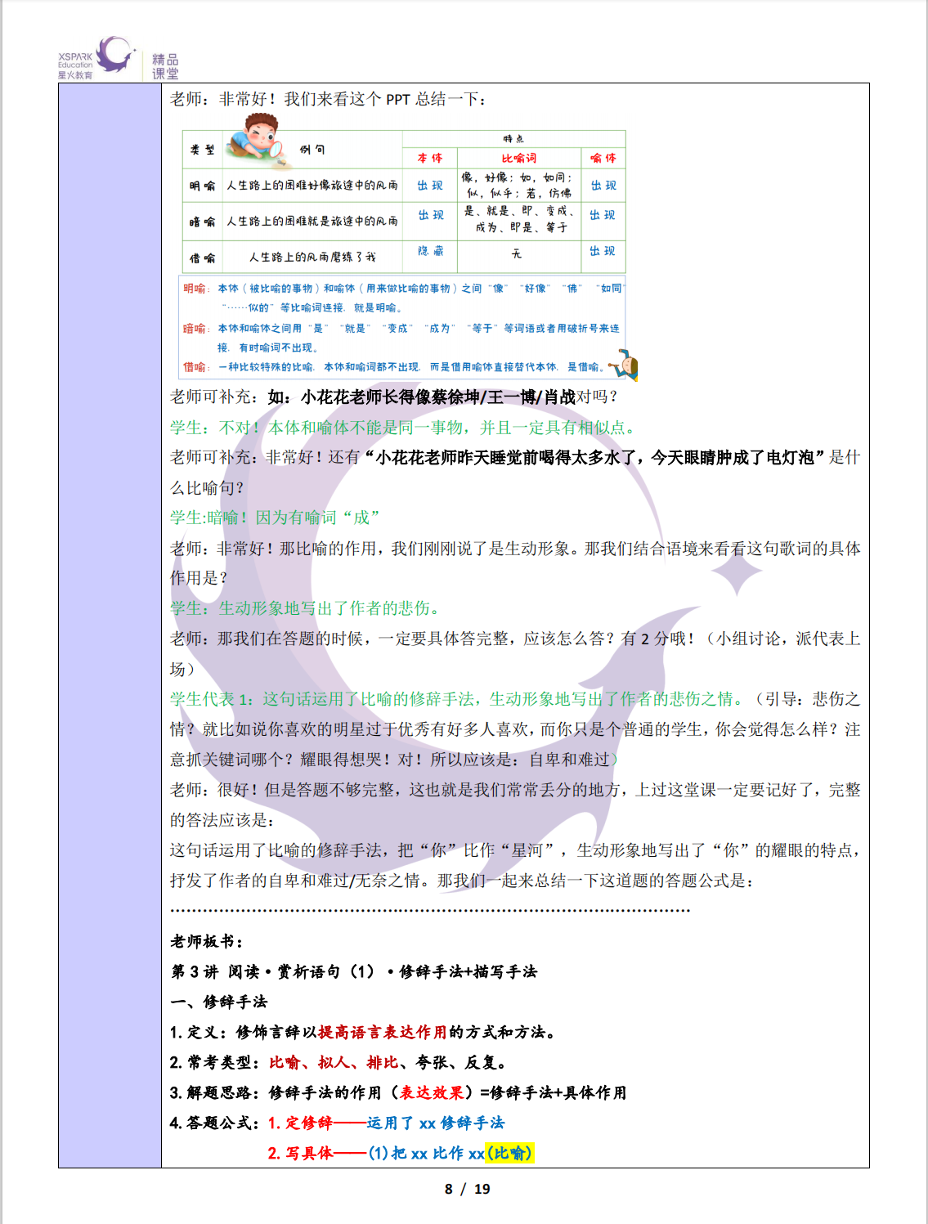Click the 隐藏 cell in the 借喻 row
The image size is (928, 1224).
[x=430, y=252]
